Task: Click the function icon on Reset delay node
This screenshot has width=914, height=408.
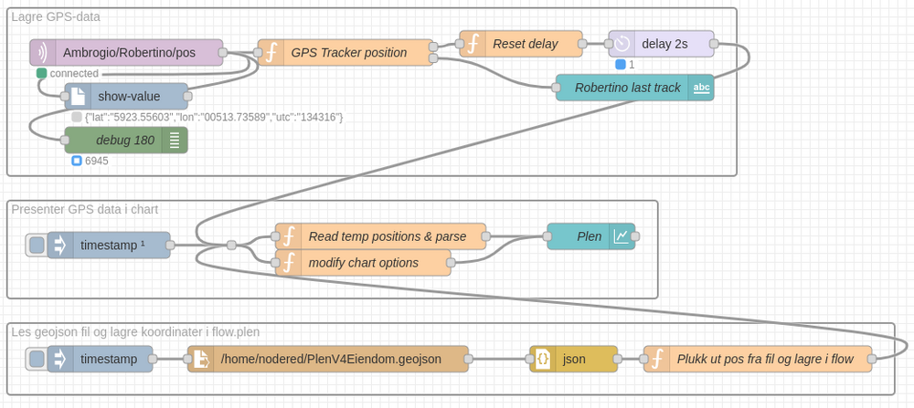Action: (x=473, y=44)
